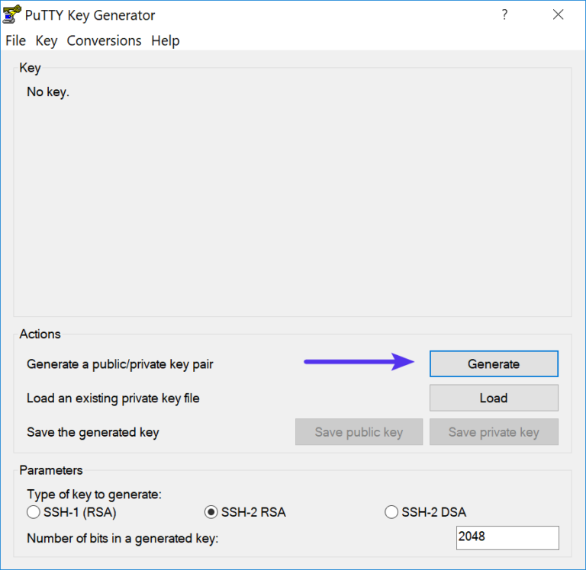Select the SSH-1 (RSA) key type
The image size is (586, 570).
[x=34, y=512]
